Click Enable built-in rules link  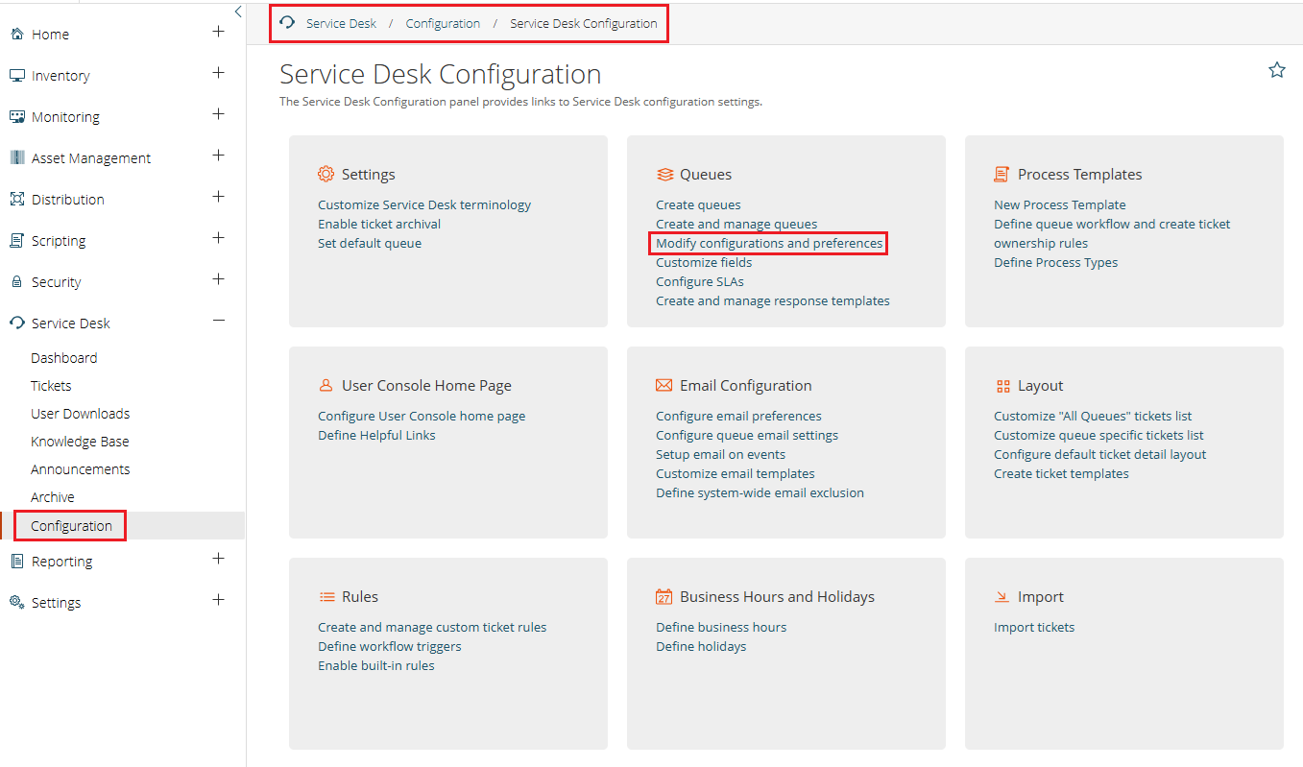[x=376, y=665]
